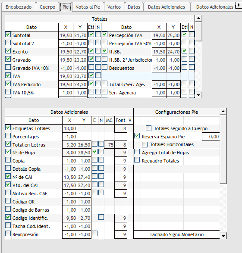Image resolution: width=242 pixels, height=253 pixels.
Task: Click the Totales vertical scrollbar thumb
Action: [198, 31]
